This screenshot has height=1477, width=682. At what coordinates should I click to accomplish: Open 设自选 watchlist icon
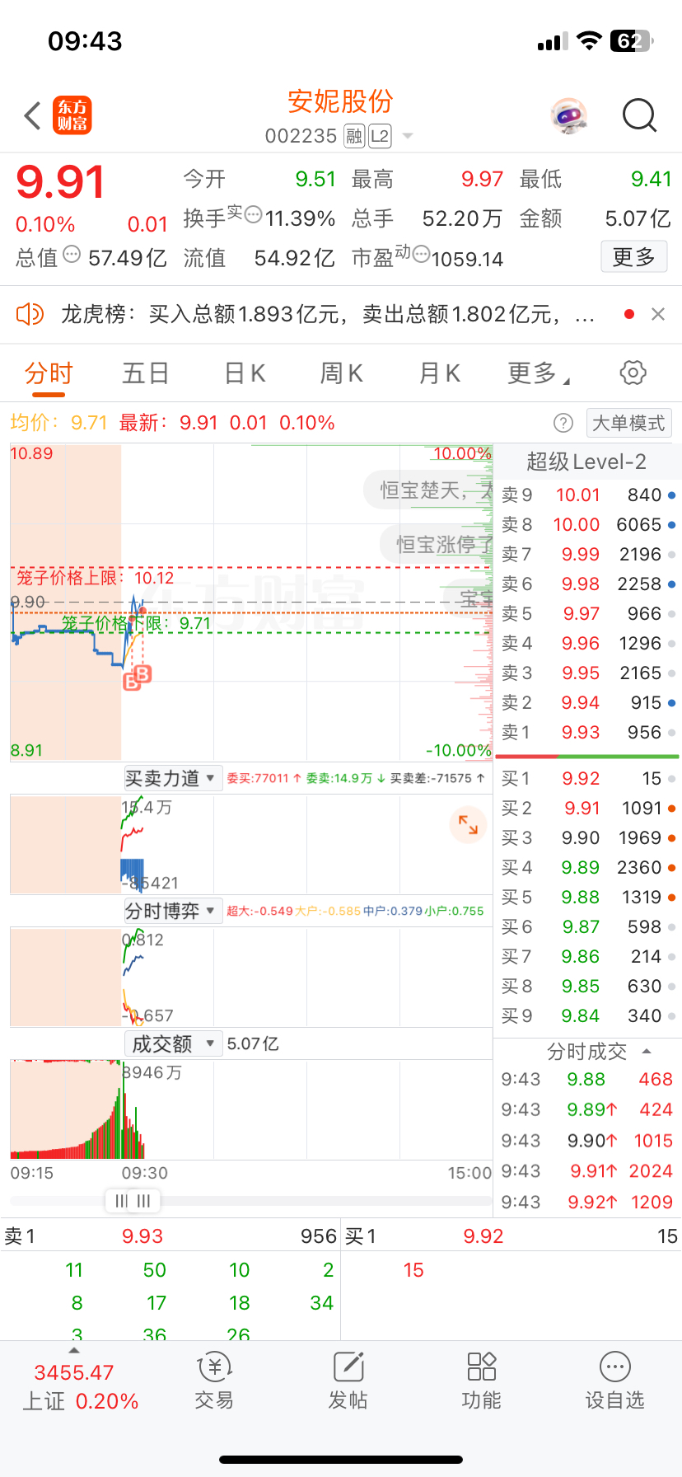coord(615,1381)
